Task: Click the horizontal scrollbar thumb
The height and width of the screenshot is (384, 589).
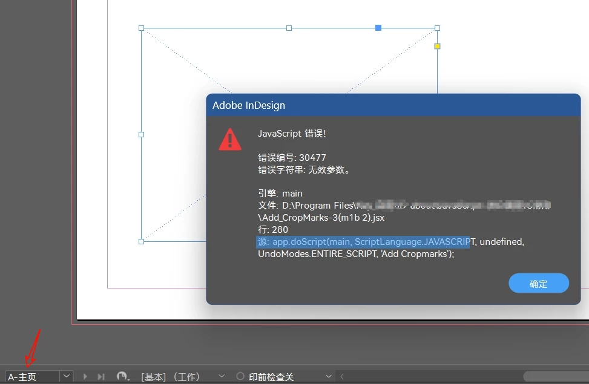Action: point(556,376)
